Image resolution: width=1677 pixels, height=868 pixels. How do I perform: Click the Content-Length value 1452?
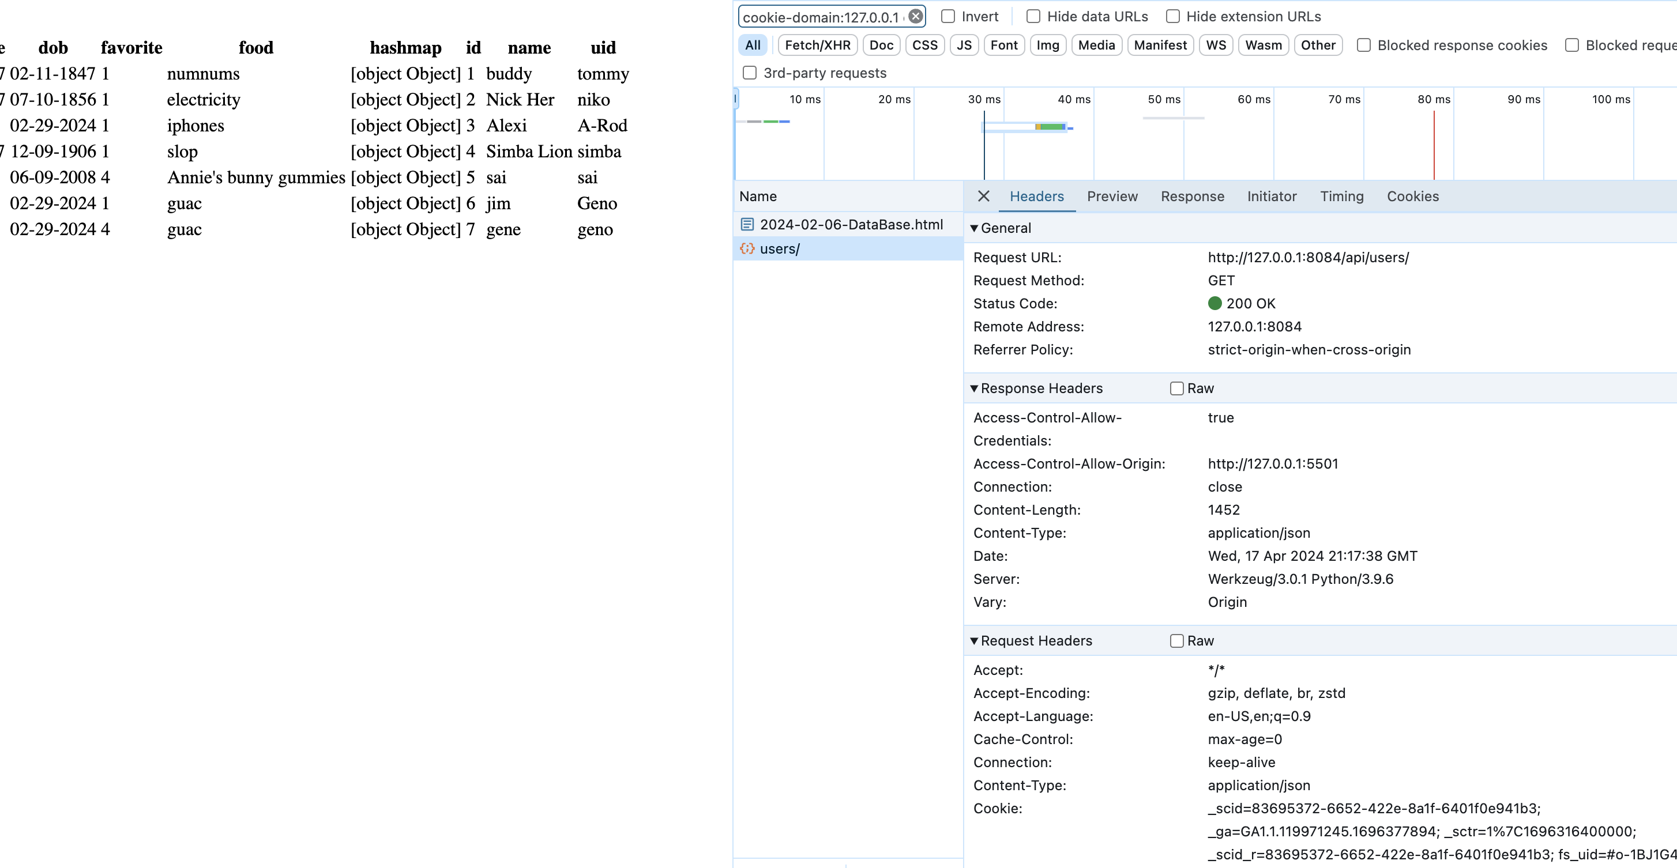click(1224, 510)
